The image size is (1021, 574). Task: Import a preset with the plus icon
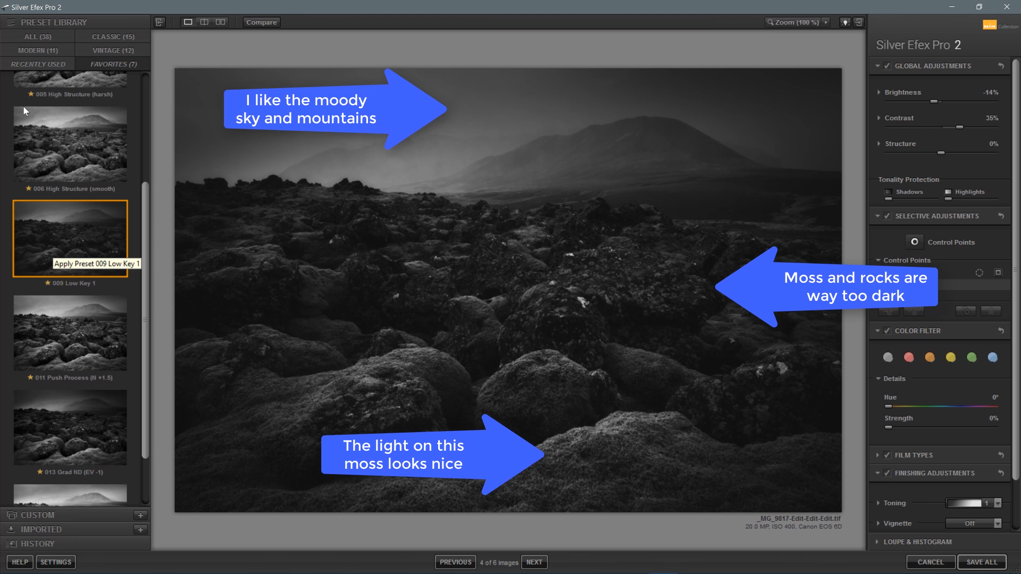(140, 529)
